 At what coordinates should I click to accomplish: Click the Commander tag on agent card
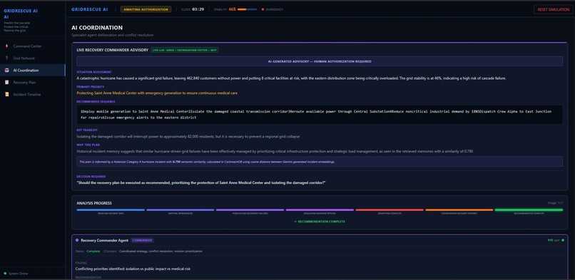[x=142, y=240]
